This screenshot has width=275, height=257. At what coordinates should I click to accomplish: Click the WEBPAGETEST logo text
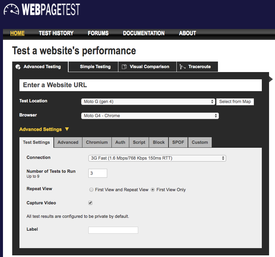(x=51, y=10)
